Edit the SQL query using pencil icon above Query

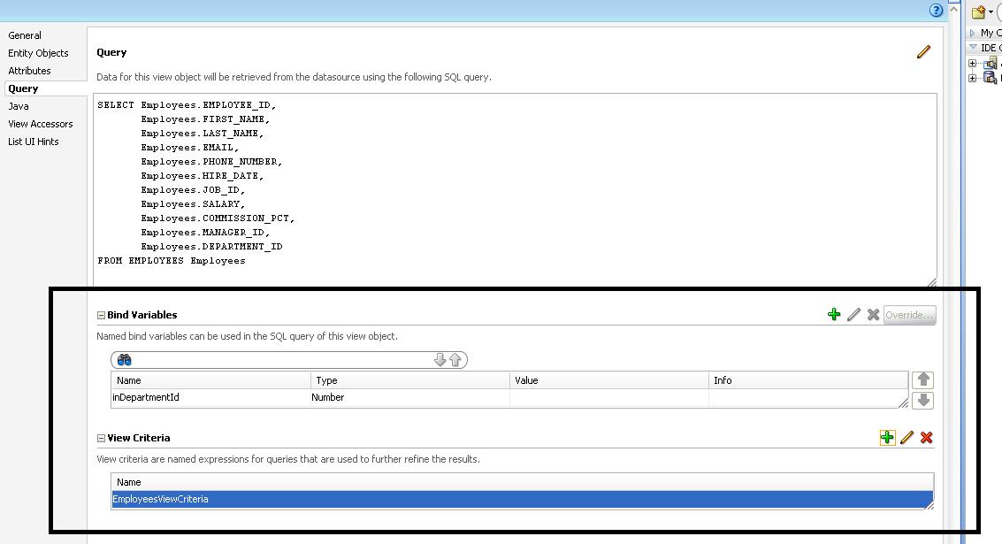923,51
